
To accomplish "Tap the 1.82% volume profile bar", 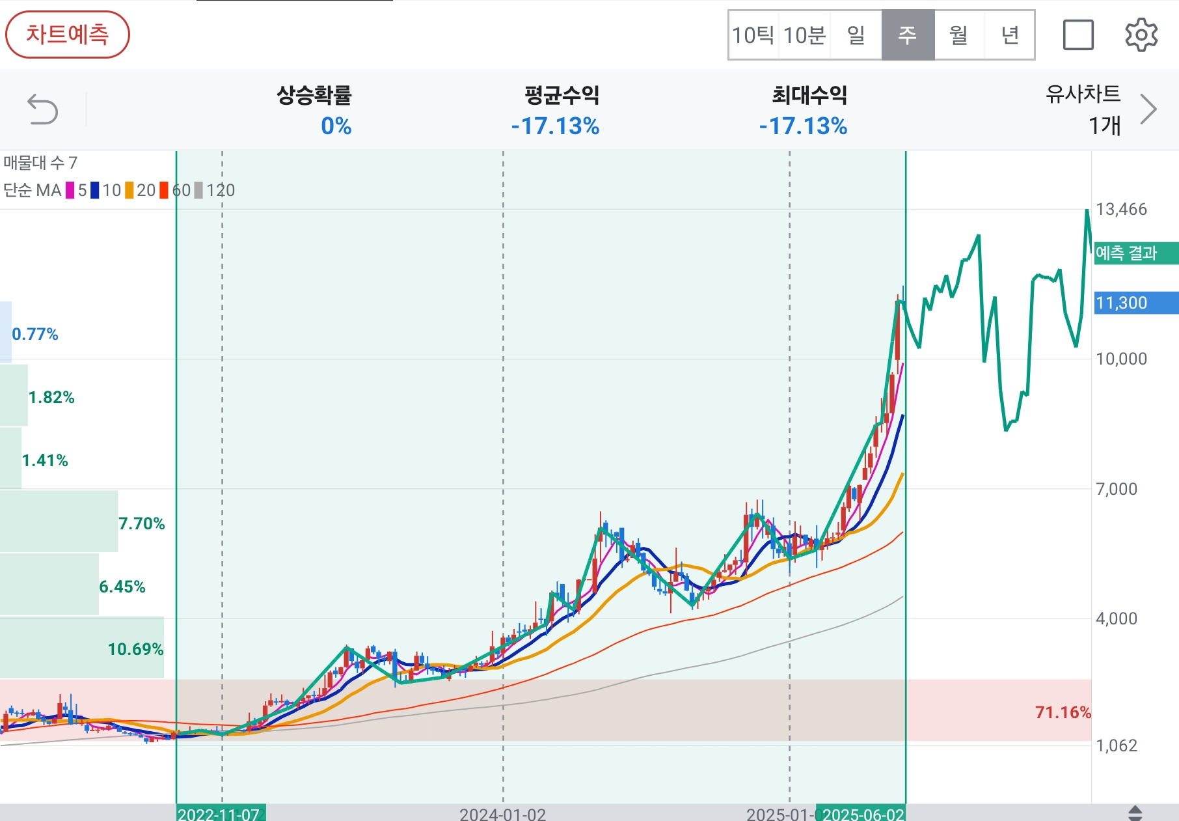I will pyautogui.click(x=14, y=396).
